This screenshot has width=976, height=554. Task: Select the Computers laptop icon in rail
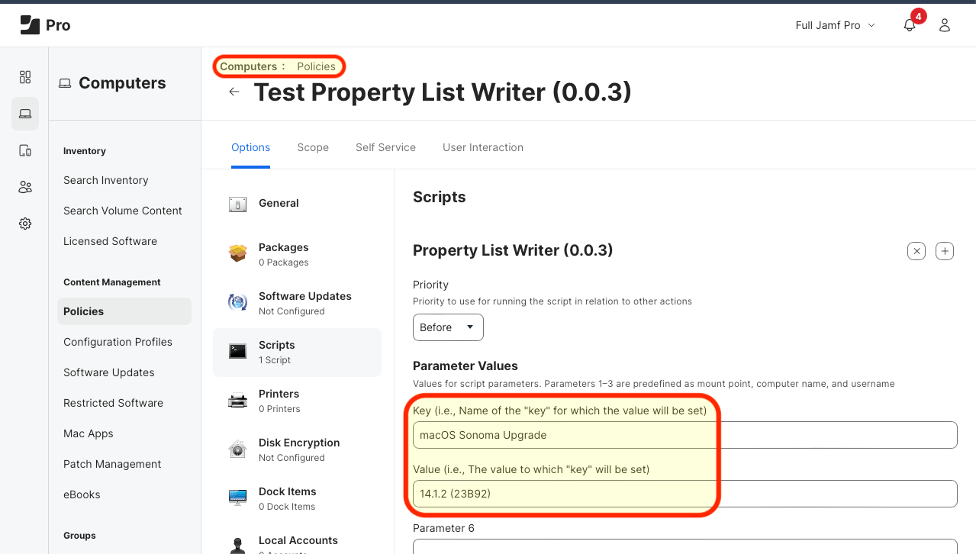(25, 114)
